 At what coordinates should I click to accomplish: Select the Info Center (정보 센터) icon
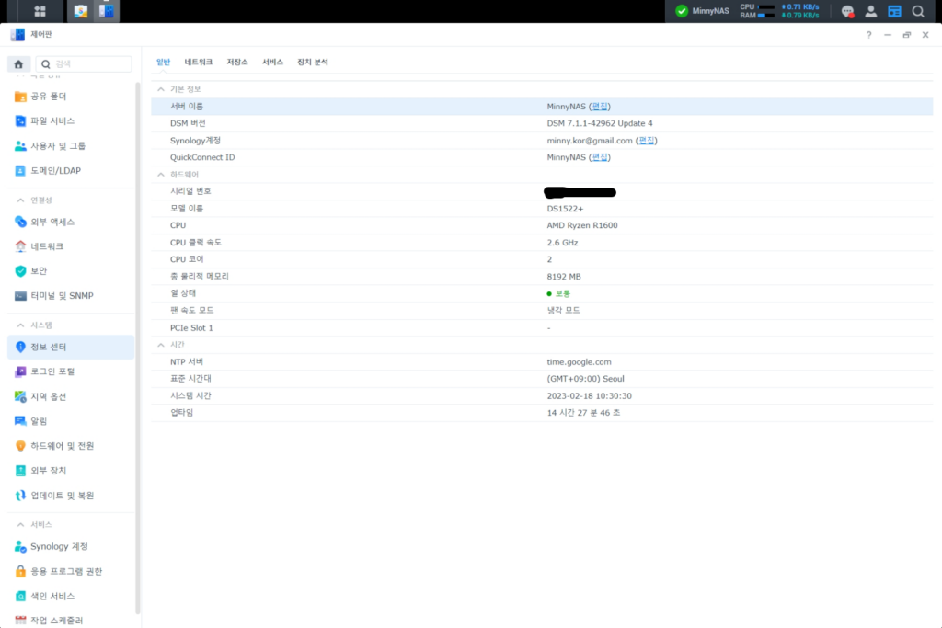20,347
